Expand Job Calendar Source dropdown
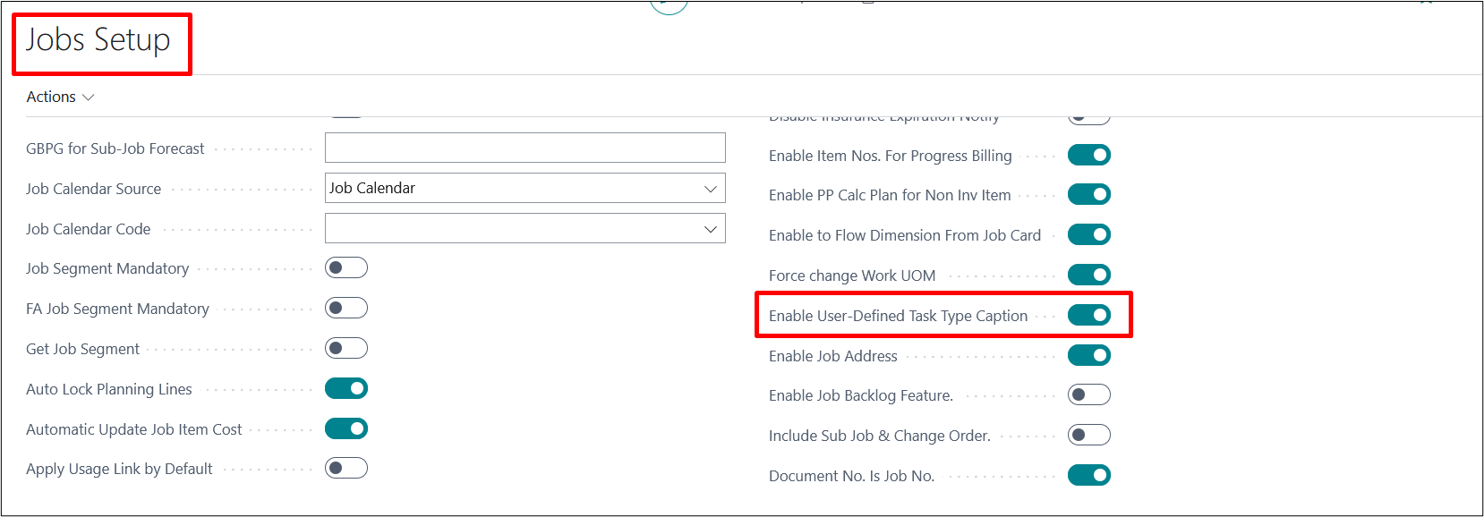This screenshot has height=517, width=1484. (x=710, y=189)
